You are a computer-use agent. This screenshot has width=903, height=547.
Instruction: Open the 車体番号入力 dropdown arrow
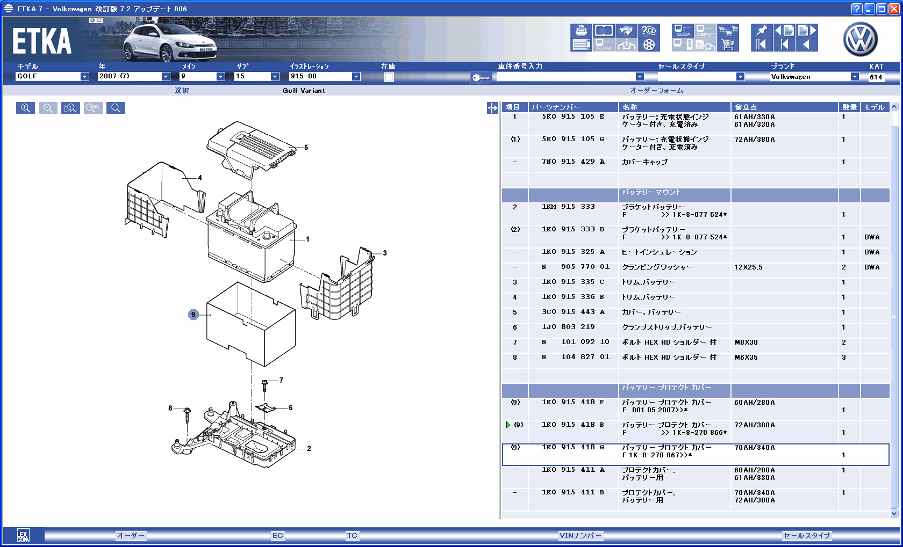[x=640, y=77]
